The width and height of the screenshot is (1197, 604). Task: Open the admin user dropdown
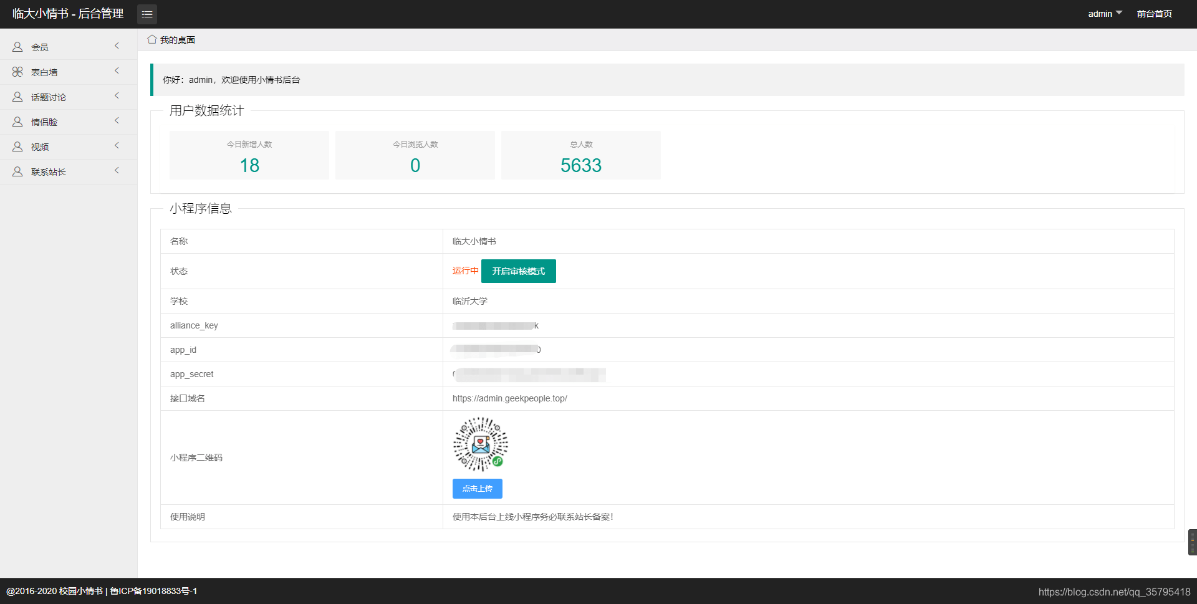tap(1105, 14)
